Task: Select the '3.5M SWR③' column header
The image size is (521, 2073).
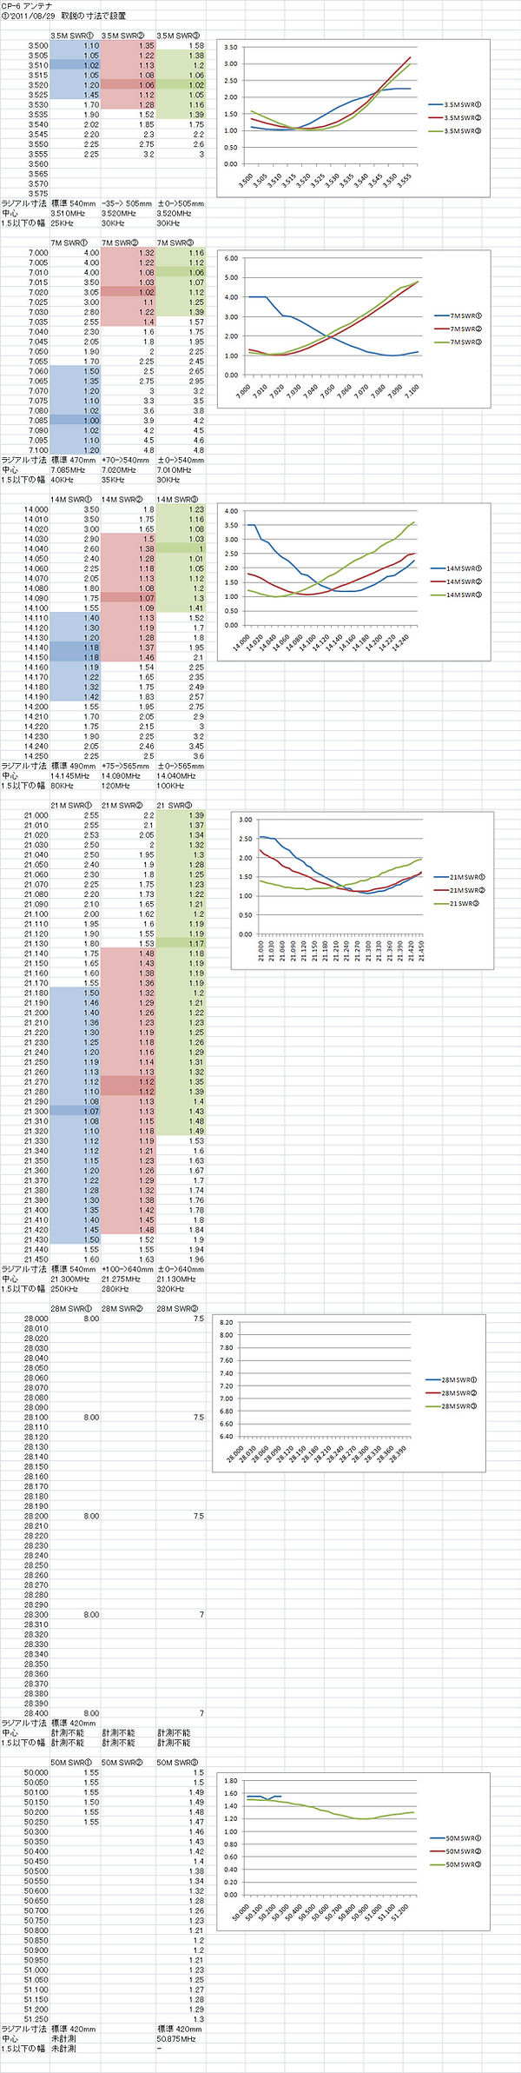Action: 178,36
